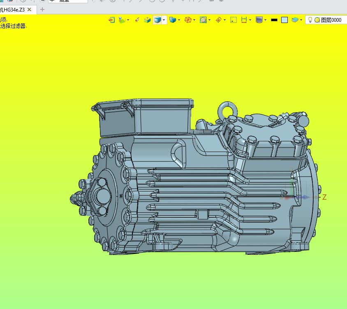The width and height of the screenshot is (347, 309).
Task: Select the lifting eye ring on compressor
Action: tap(227, 111)
